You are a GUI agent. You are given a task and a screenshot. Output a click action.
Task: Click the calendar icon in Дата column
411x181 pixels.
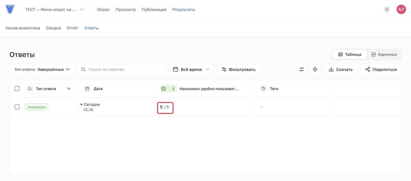(x=87, y=89)
